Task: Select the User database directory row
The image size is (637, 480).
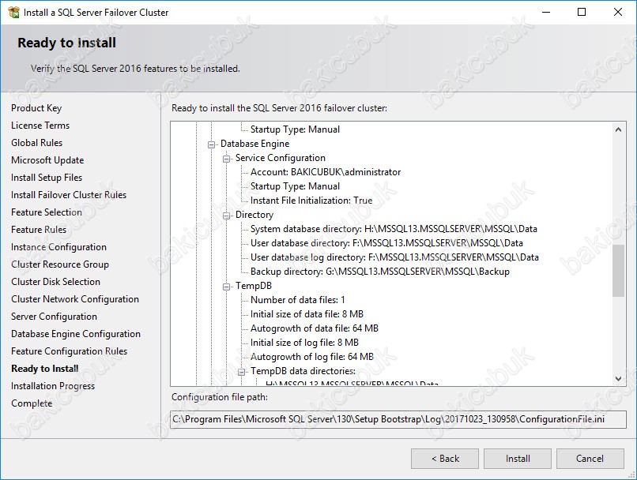Action: [x=386, y=243]
